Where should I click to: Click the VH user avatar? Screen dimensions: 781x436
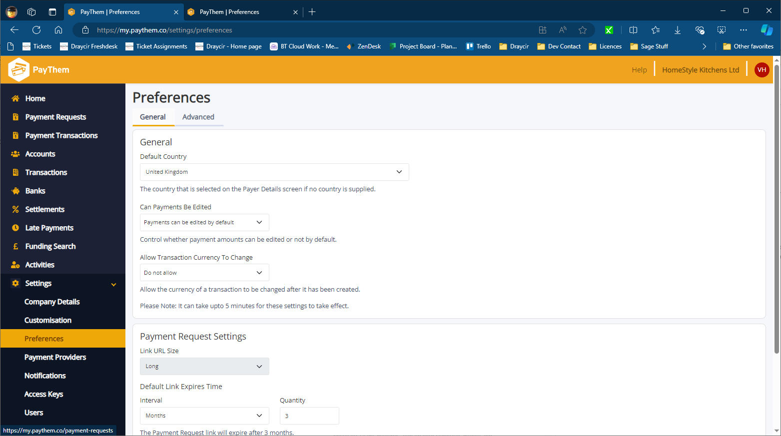pos(762,70)
